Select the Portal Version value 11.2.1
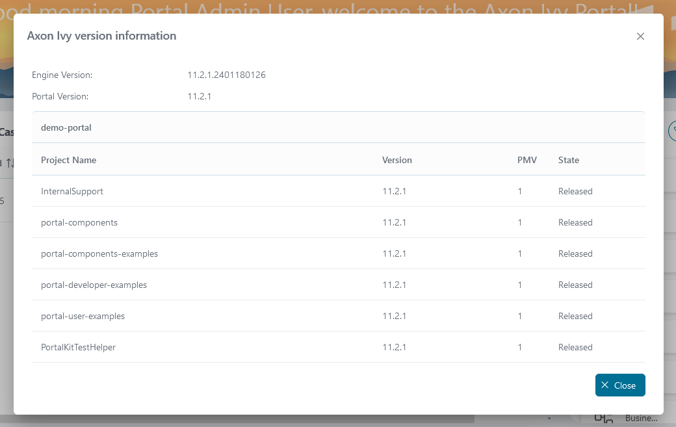This screenshot has height=427, width=676. (199, 97)
